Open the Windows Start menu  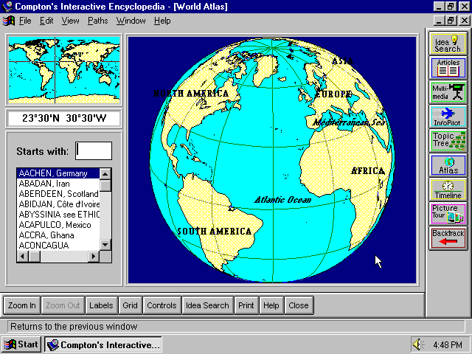(x=21, y=344)
